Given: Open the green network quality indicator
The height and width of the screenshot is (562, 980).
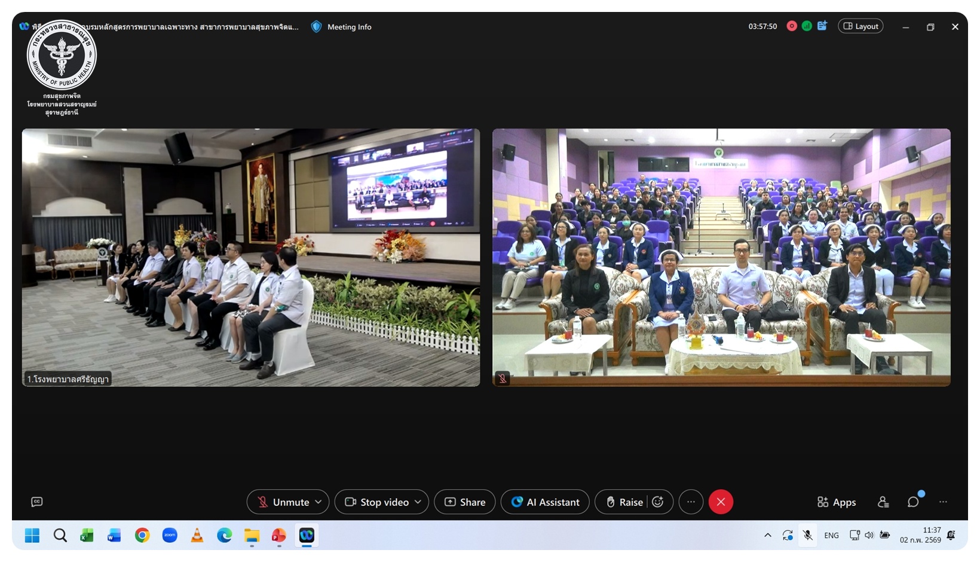Looking at the screenshot, I should tap(807, 26).
